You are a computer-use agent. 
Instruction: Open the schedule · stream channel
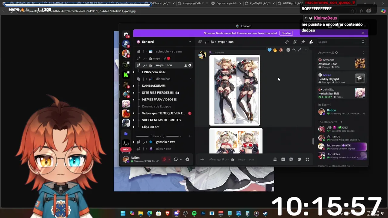tap(164, 51)
